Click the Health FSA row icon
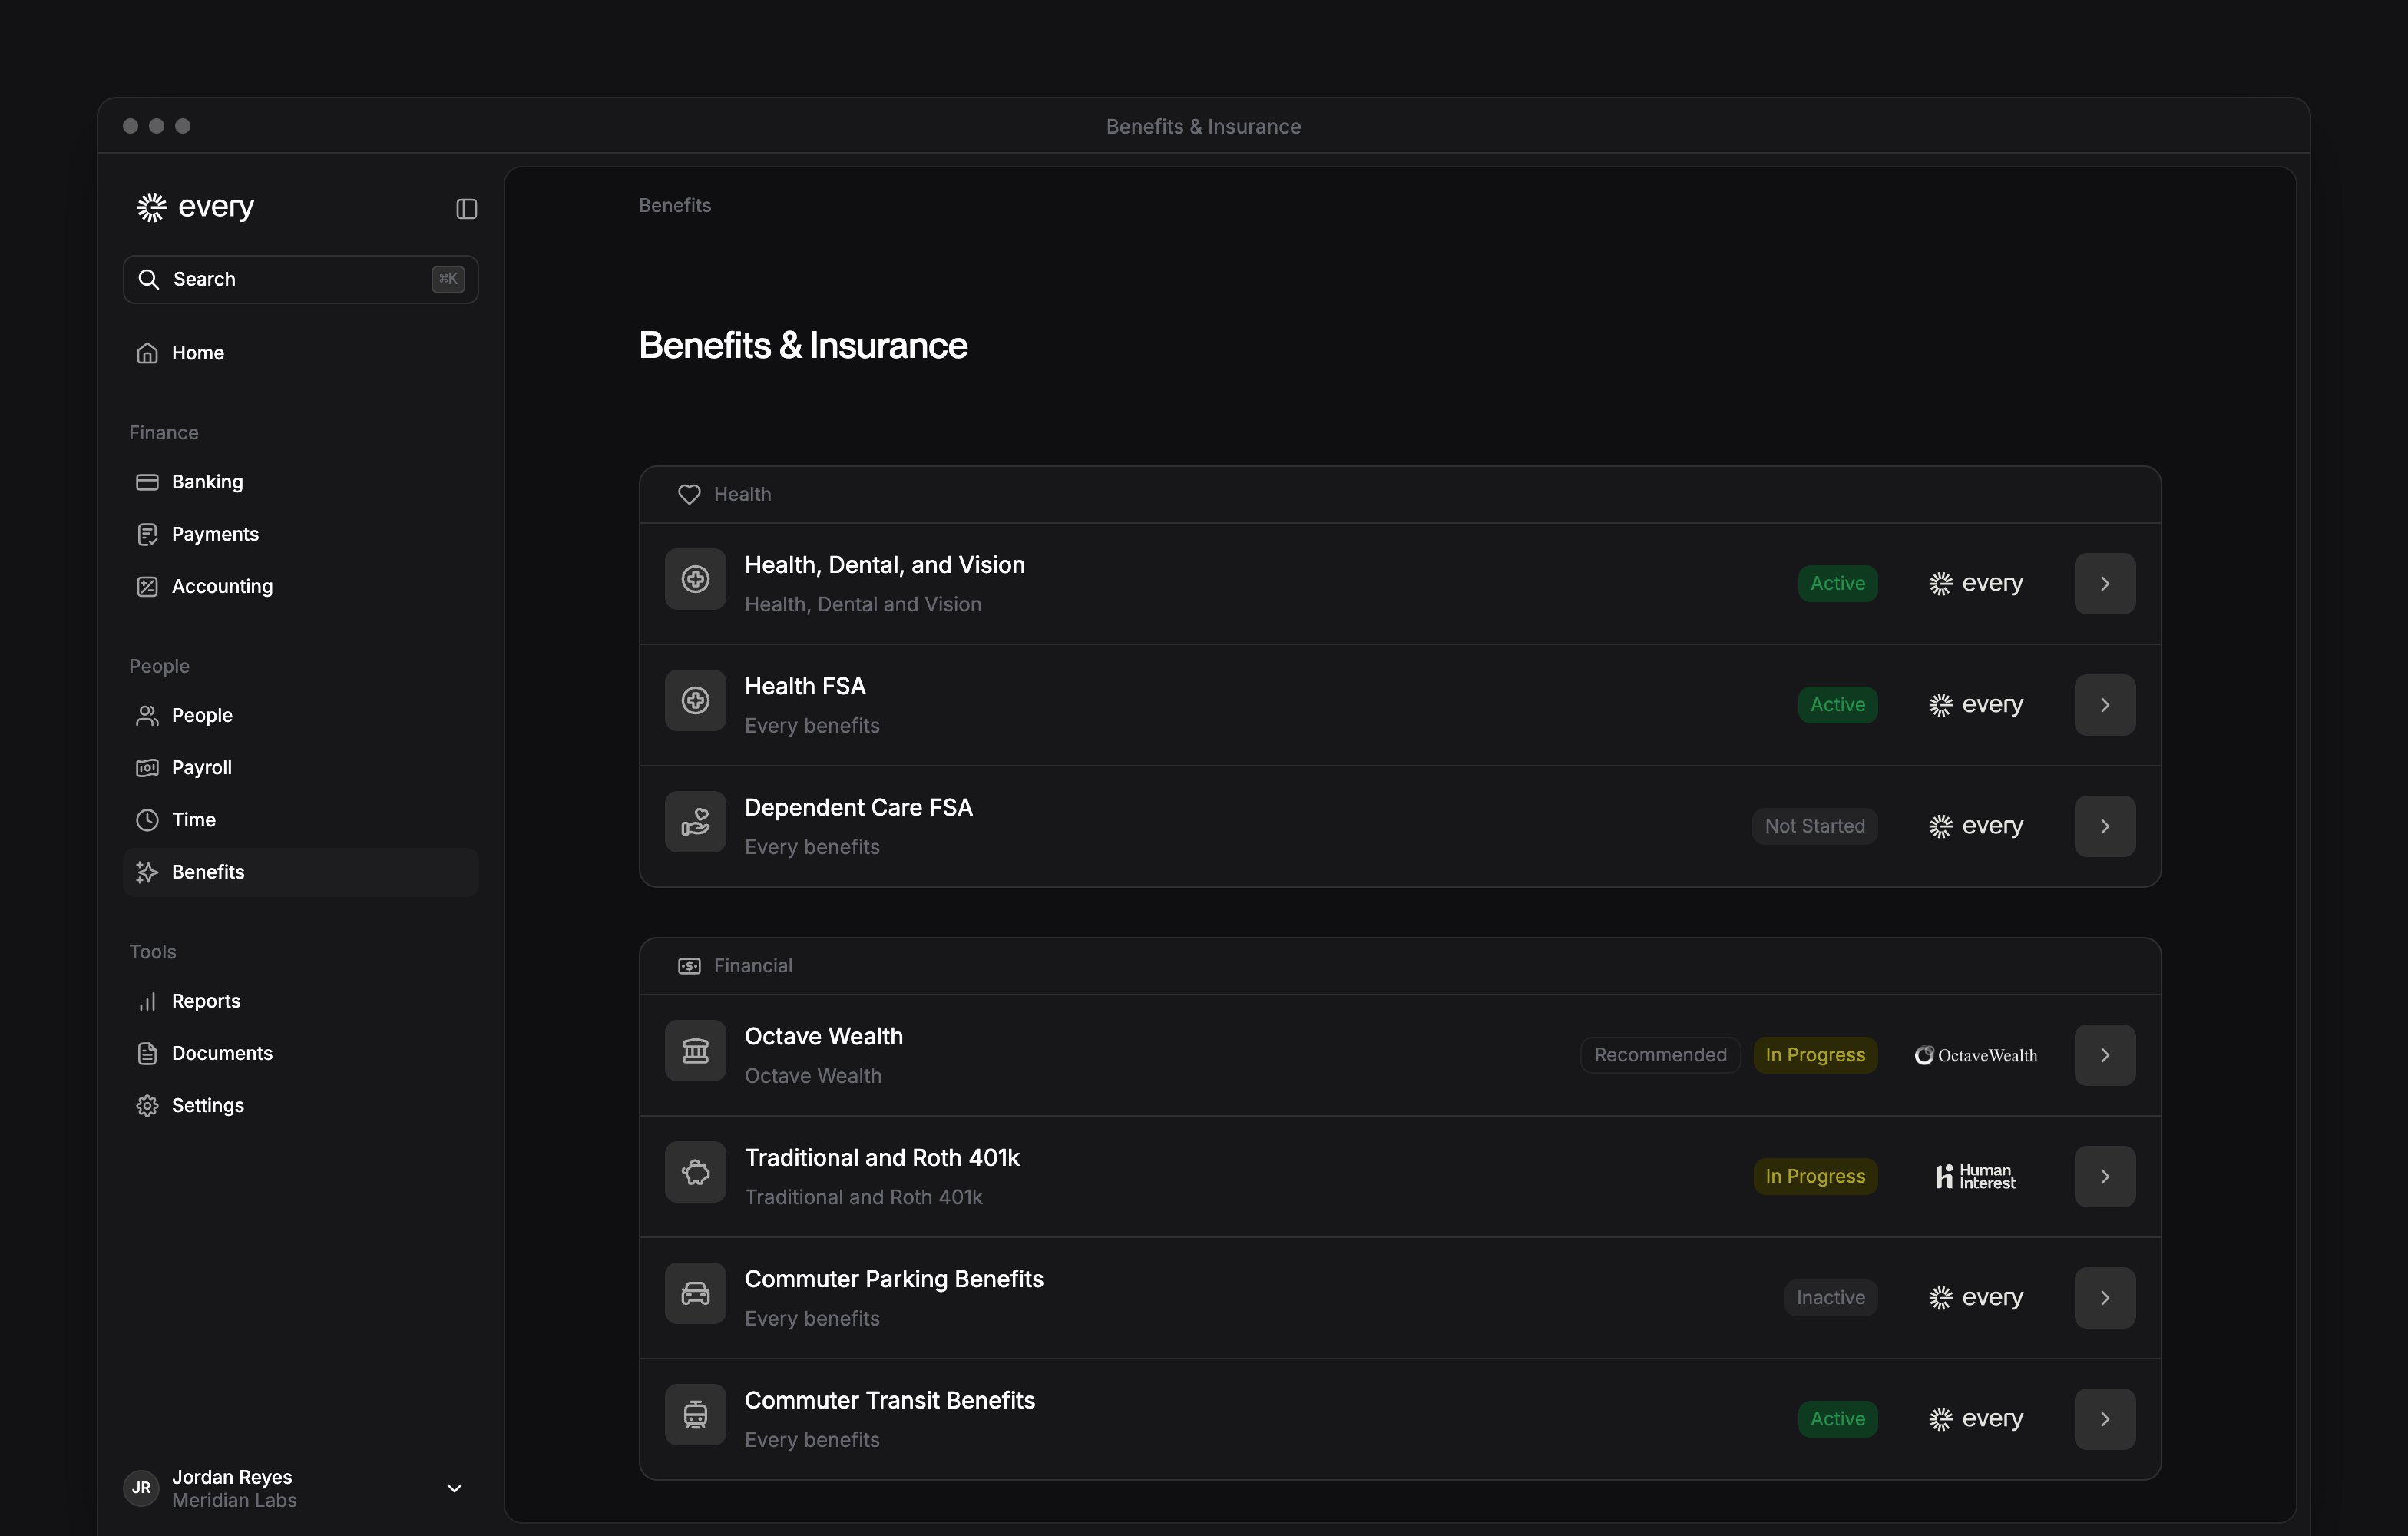Image resolution: width=2408 pixels, height=1536 pixels. coord(695,700)
